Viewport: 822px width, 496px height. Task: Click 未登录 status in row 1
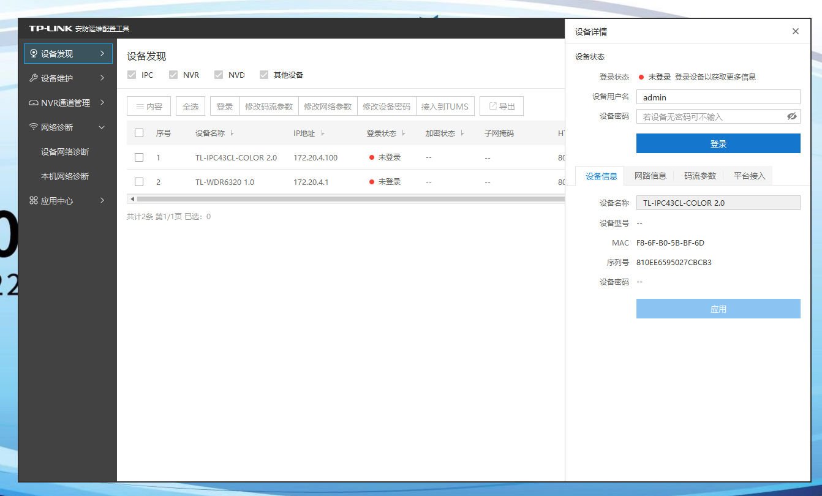pyautogui.click(x=390, y=157)
